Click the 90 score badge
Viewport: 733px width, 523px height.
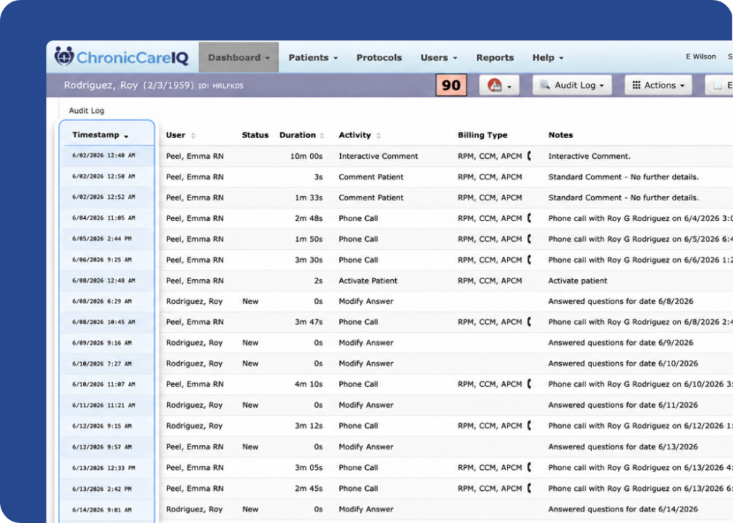[451, 85]
